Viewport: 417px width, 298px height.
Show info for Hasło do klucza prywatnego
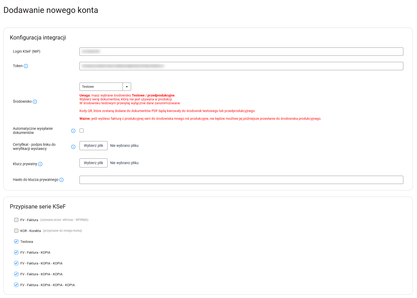[61, 180]
